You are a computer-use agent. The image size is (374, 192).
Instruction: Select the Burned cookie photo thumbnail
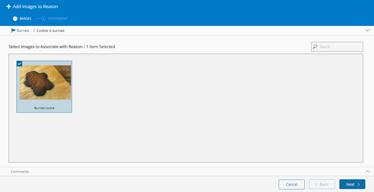click(x=45, y=82)
